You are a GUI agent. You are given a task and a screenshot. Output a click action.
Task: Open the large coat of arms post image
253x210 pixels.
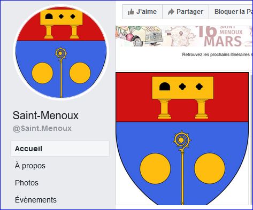(x=182, y=138)
